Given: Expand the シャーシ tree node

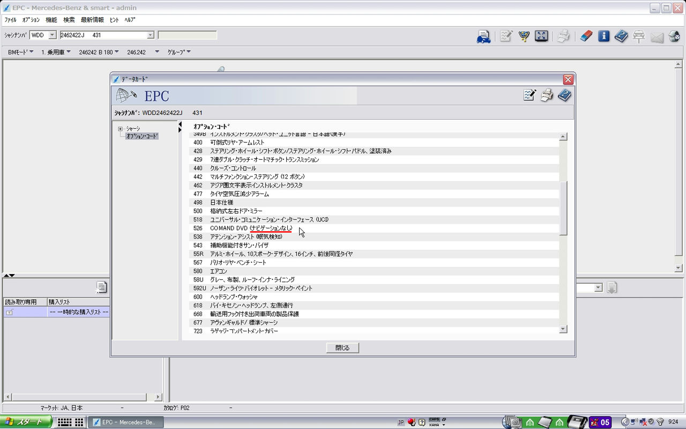Looking at the screenshot, I should point(119,129).
